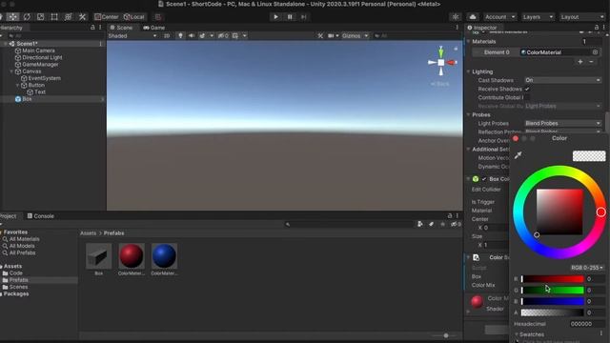
Task: Select Main Camera in Hierarchy
Action: pos(38,50)
